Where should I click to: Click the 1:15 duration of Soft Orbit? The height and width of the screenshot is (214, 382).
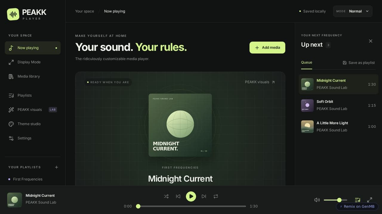pyautogui.click(x=372, y=106)
